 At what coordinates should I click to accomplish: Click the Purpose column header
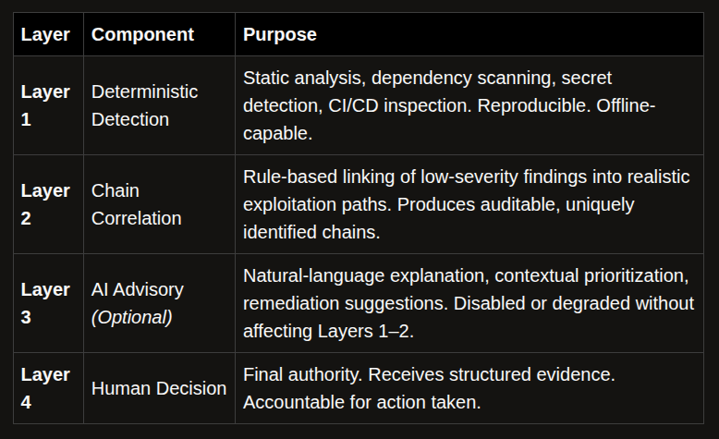280,35
